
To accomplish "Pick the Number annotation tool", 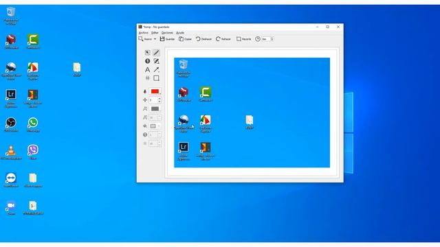I will (x=147, y=61).
